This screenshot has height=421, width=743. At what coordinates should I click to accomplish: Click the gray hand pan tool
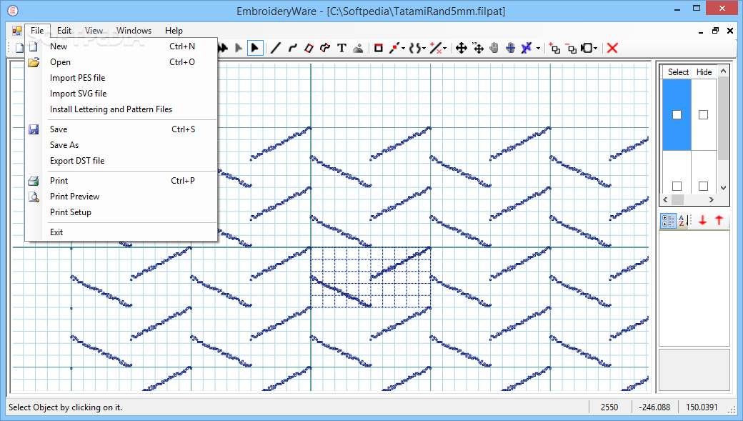point(494,48)
